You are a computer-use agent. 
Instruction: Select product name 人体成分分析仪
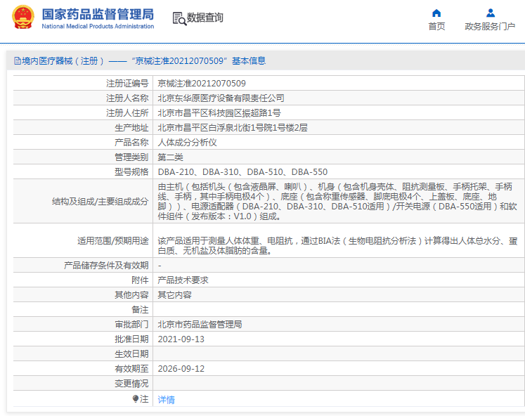pyautogui.click(x=187, y=142)
